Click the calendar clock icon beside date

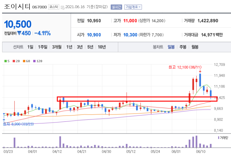63,7
